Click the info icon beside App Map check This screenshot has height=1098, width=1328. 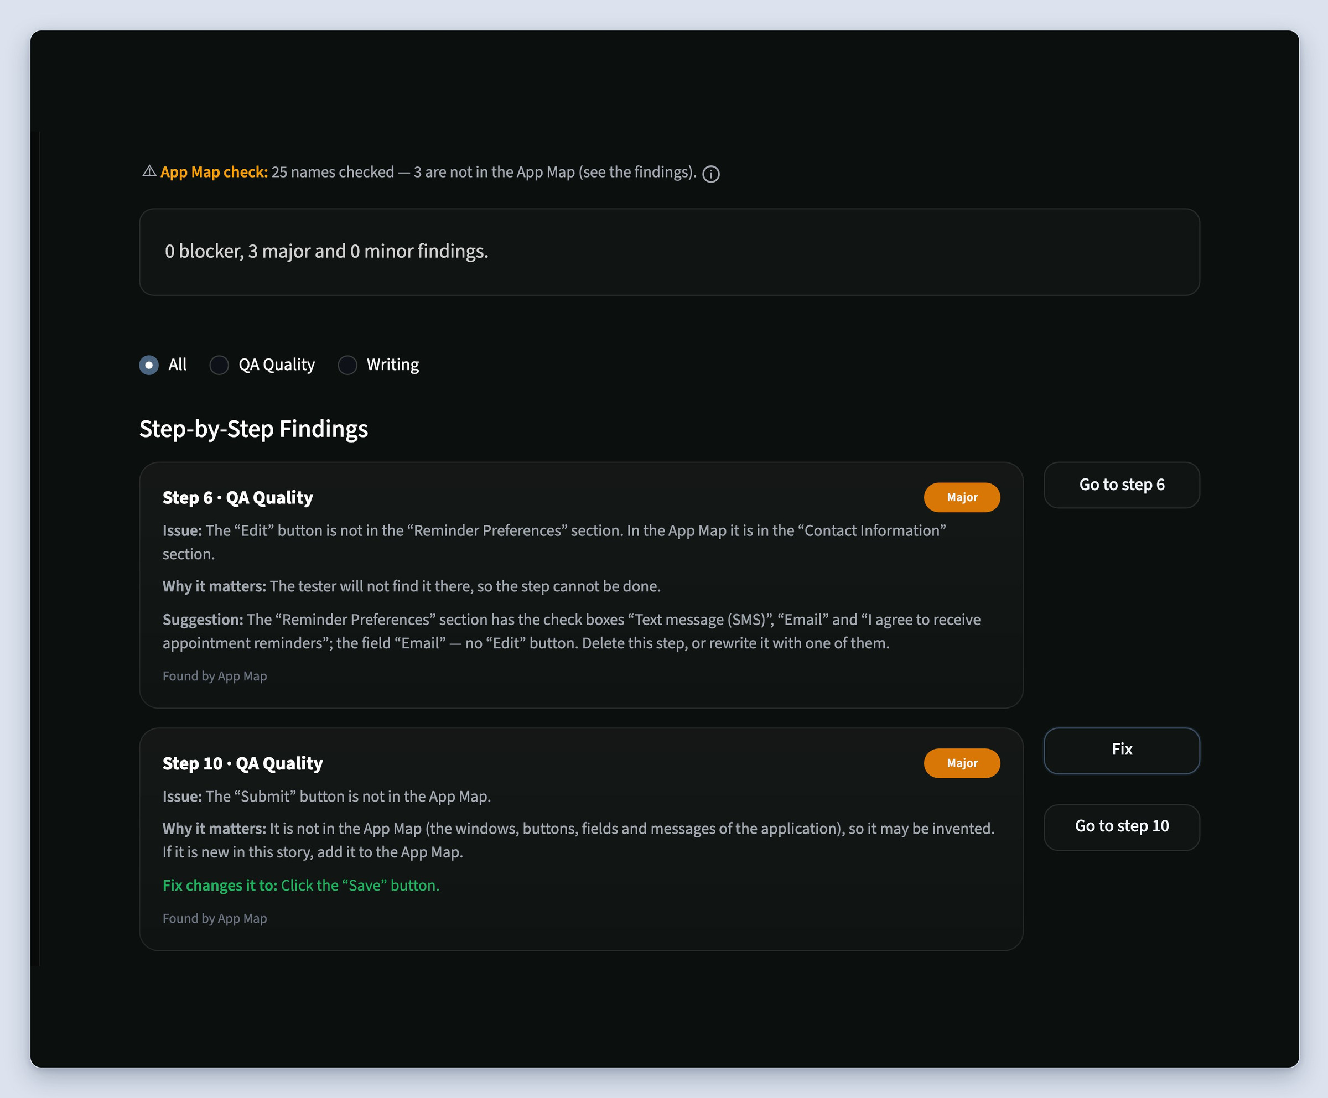coord(711,174)
